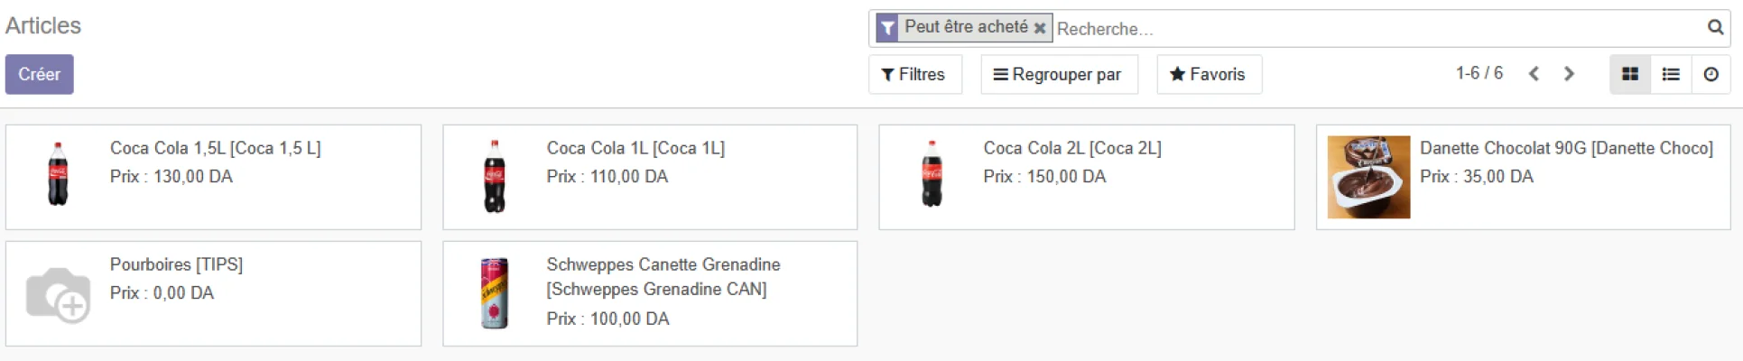Viewport: 1743px width, 361px height.
Task: Open the Filtres dropdown
Action: pyautogui.click(x=914, y=75)
